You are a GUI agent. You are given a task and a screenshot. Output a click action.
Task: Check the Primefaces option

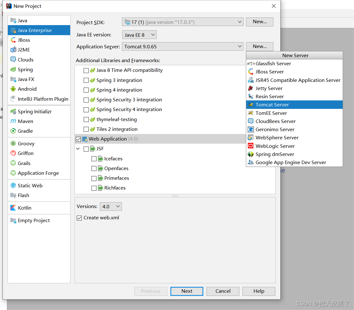pyautogui.click(x=94, y=179)
